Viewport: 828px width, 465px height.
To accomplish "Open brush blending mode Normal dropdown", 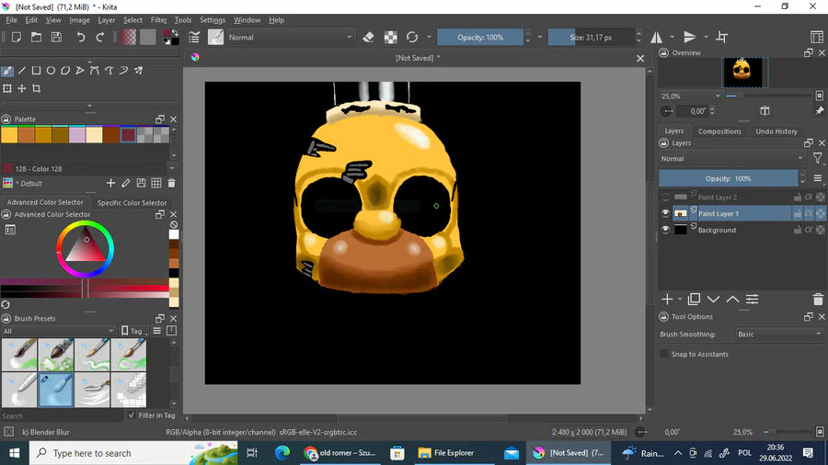I will [290, 38].
